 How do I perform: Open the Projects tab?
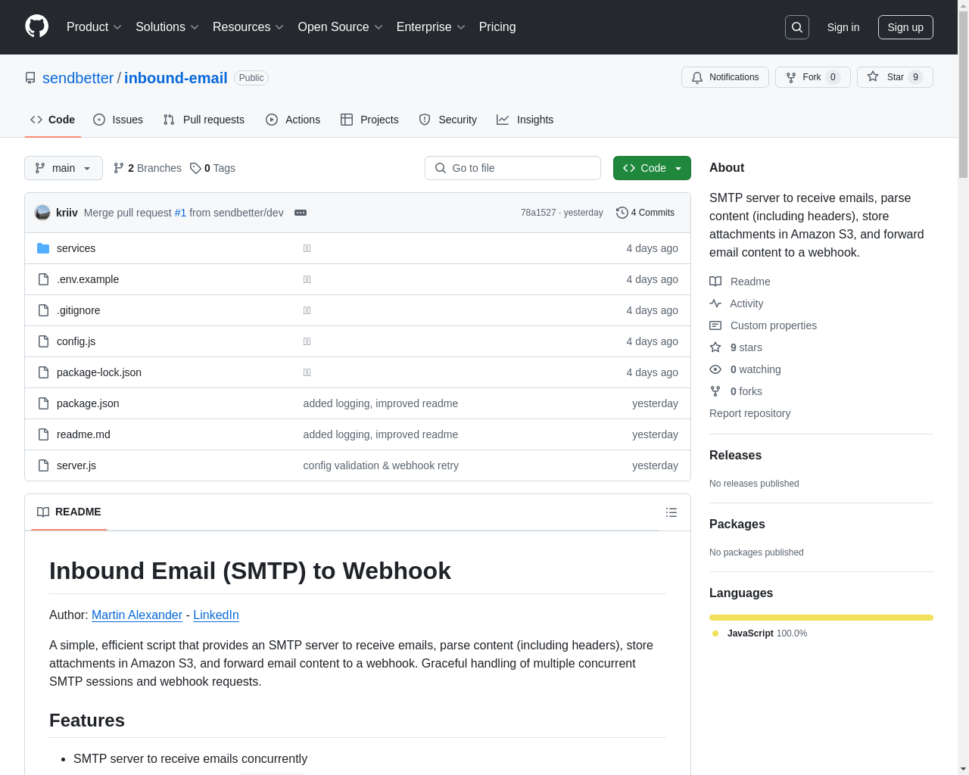pyautogui.click(x=369, y=120)
